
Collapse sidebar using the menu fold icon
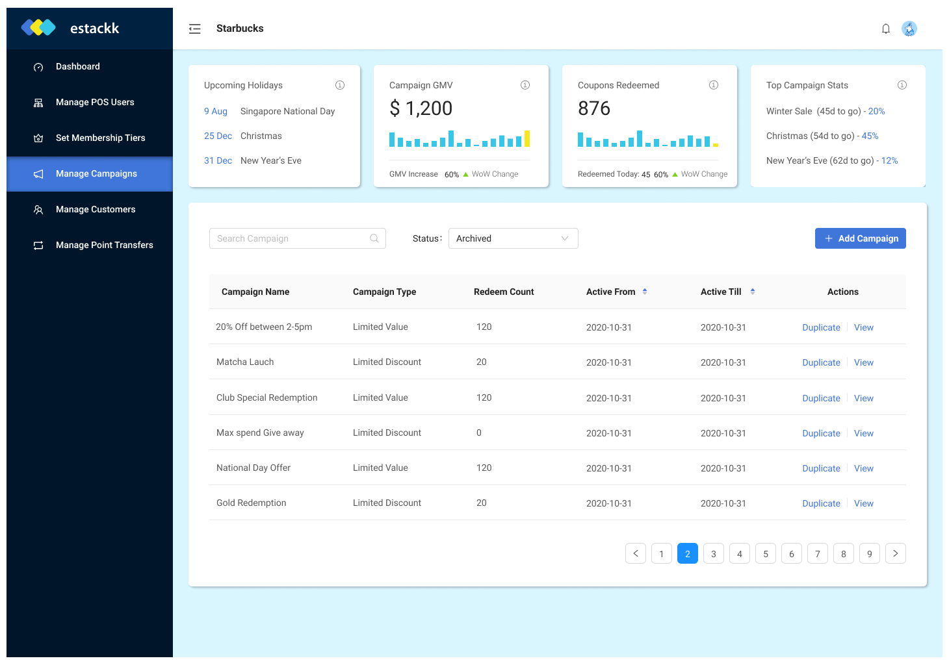[194, 29]
